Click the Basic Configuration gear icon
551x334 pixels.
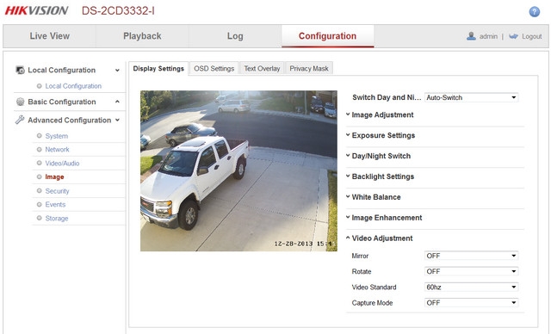(x=21, y=102)
